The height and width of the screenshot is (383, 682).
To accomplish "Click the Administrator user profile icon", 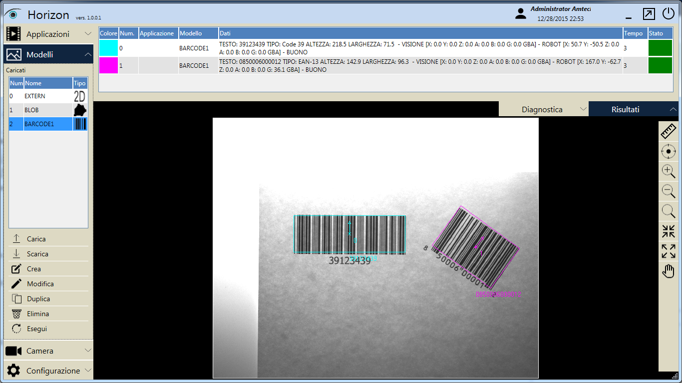I will [x=521, y=14].
